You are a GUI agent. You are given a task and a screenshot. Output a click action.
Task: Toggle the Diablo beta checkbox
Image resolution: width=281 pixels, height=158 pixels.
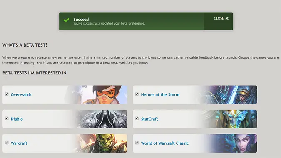(7, 118)
